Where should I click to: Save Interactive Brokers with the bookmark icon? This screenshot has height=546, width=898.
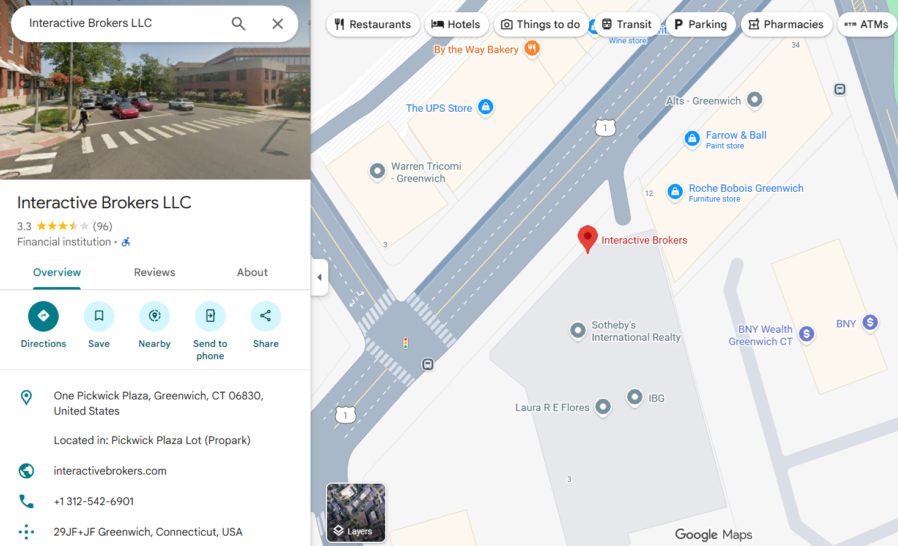tap(99, 316)
